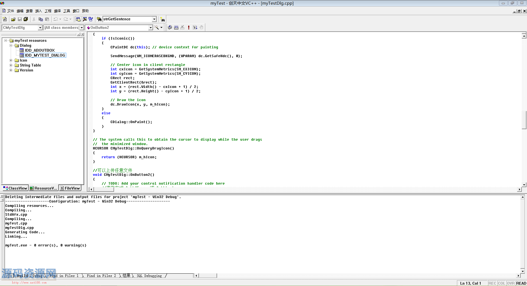
Task: Expand the String Table folder node
Action: pyautogui.click(x=11, y=65)
